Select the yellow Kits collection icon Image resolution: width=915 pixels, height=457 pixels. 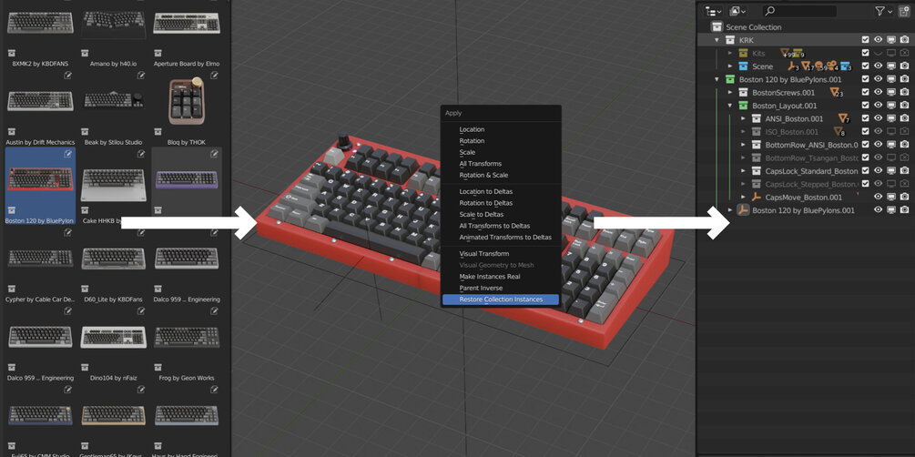coord(743,53)
